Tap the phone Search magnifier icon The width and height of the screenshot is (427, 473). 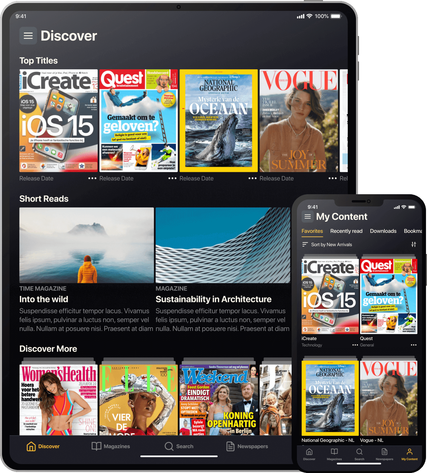[x=359, y=452]
